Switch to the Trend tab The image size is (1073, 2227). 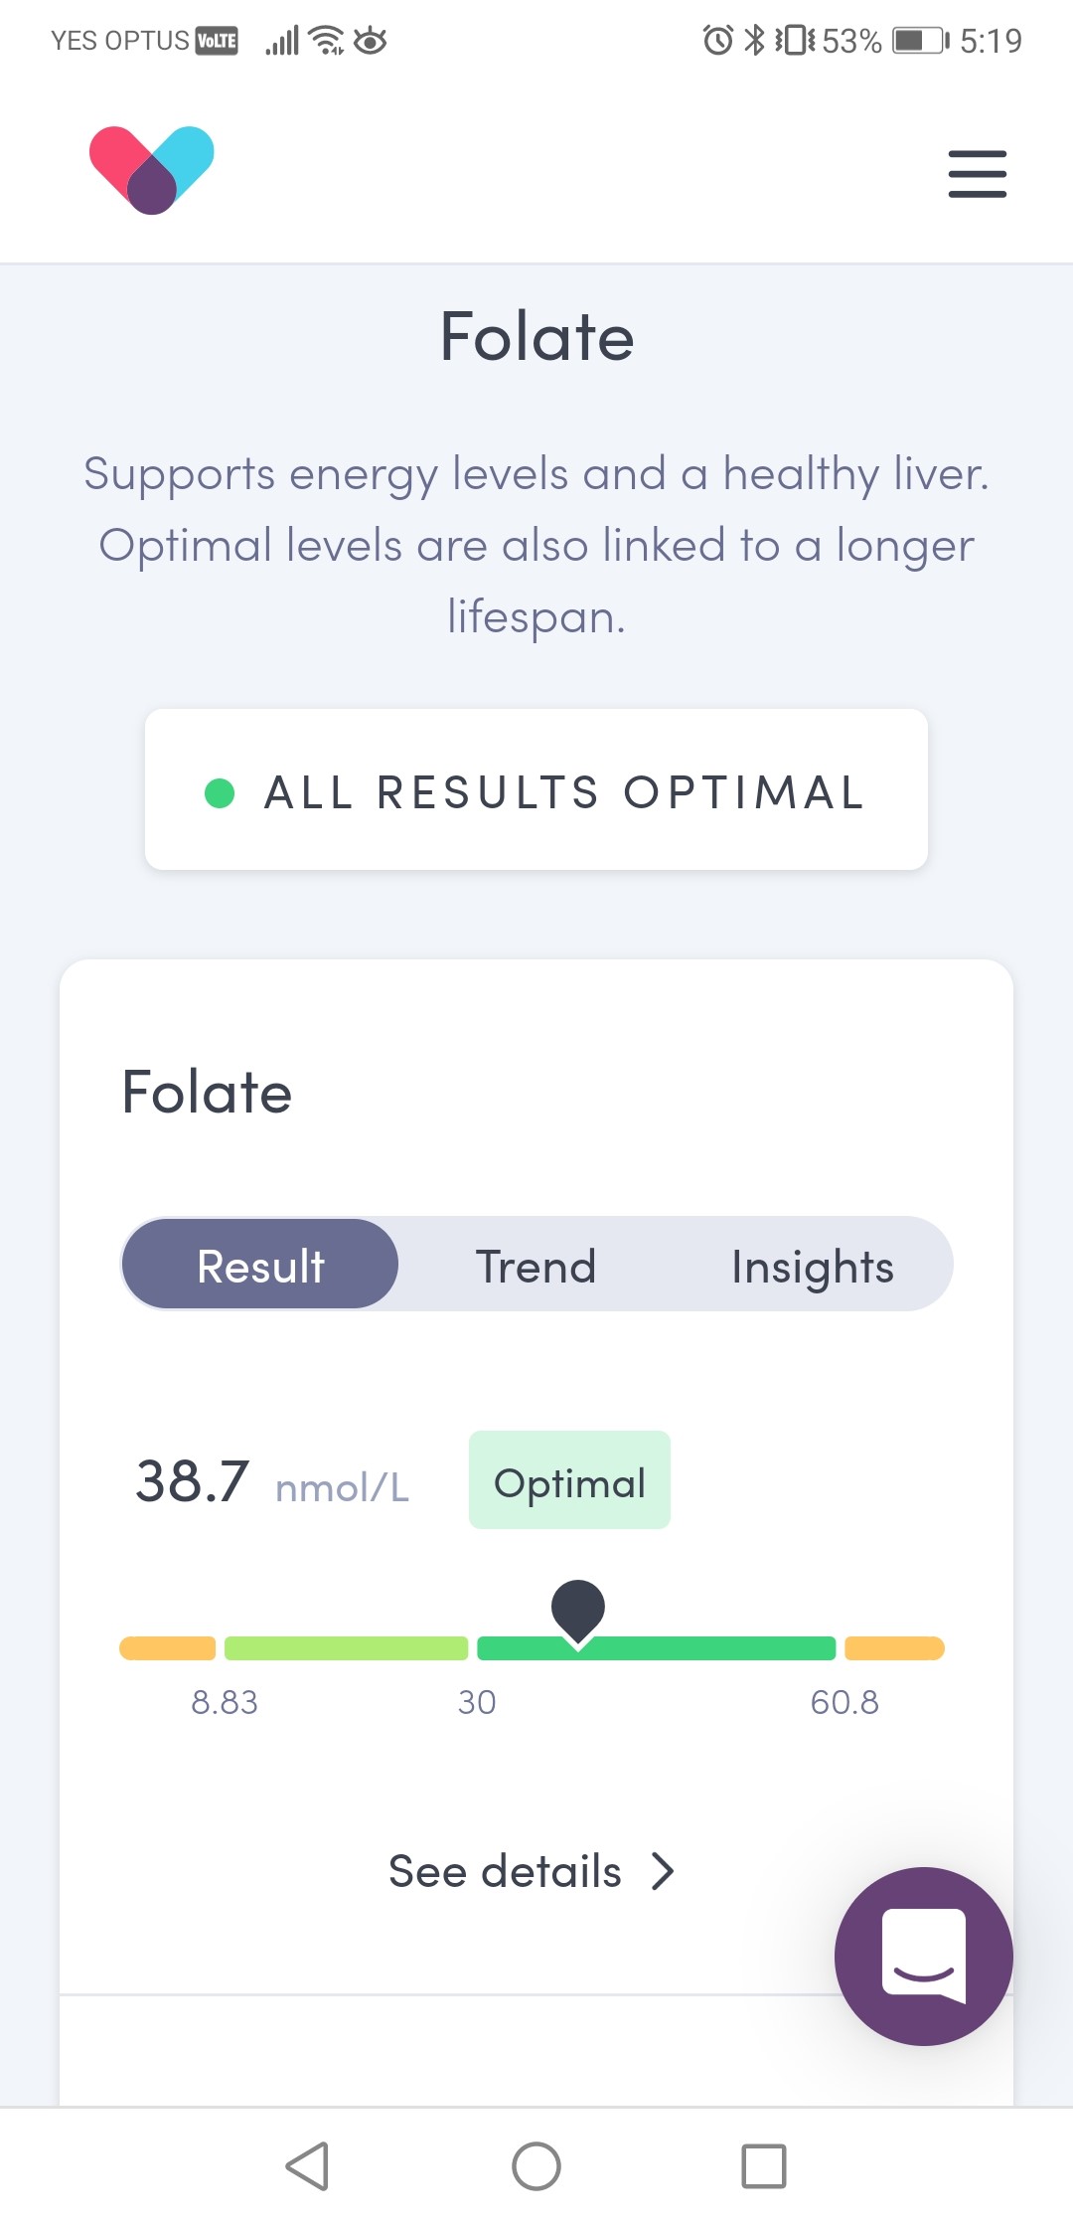click(536, 1266)
